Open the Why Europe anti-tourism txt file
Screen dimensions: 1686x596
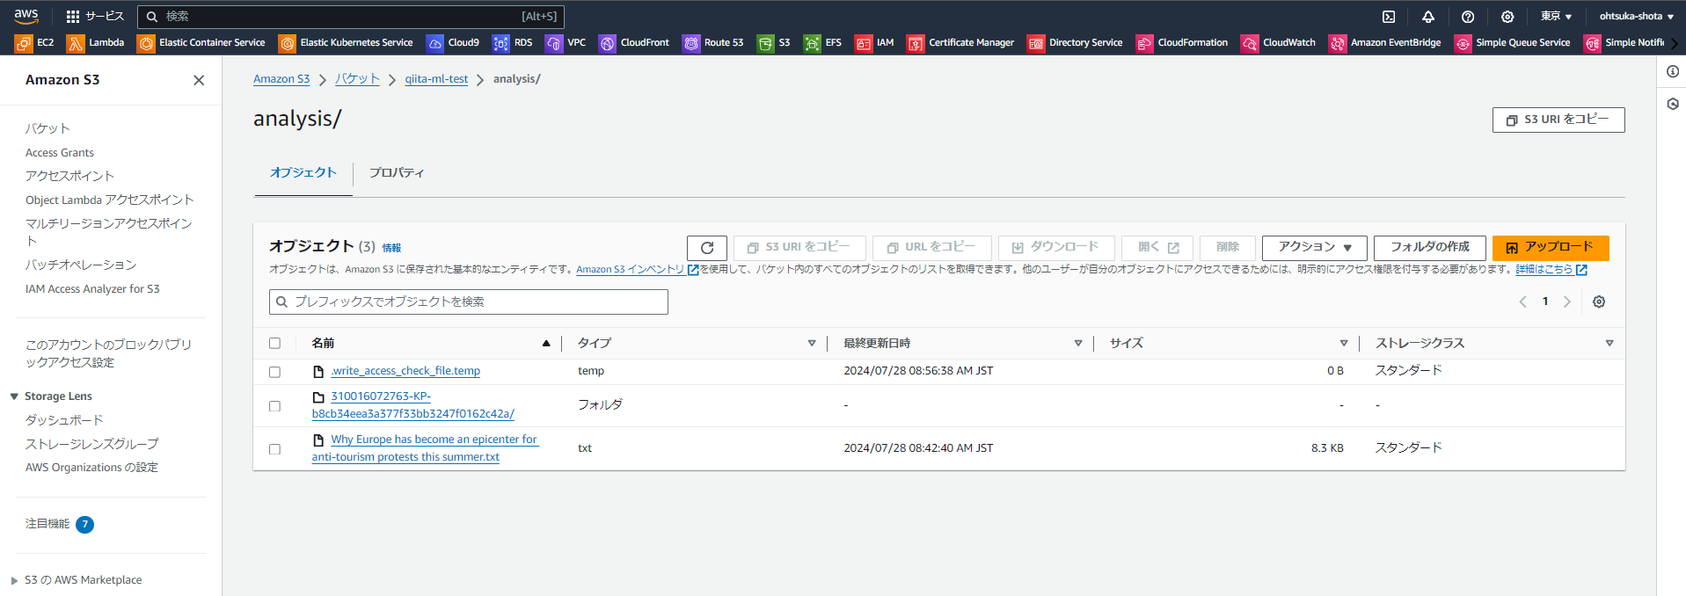pyautogui.click(x=425, y=448)
